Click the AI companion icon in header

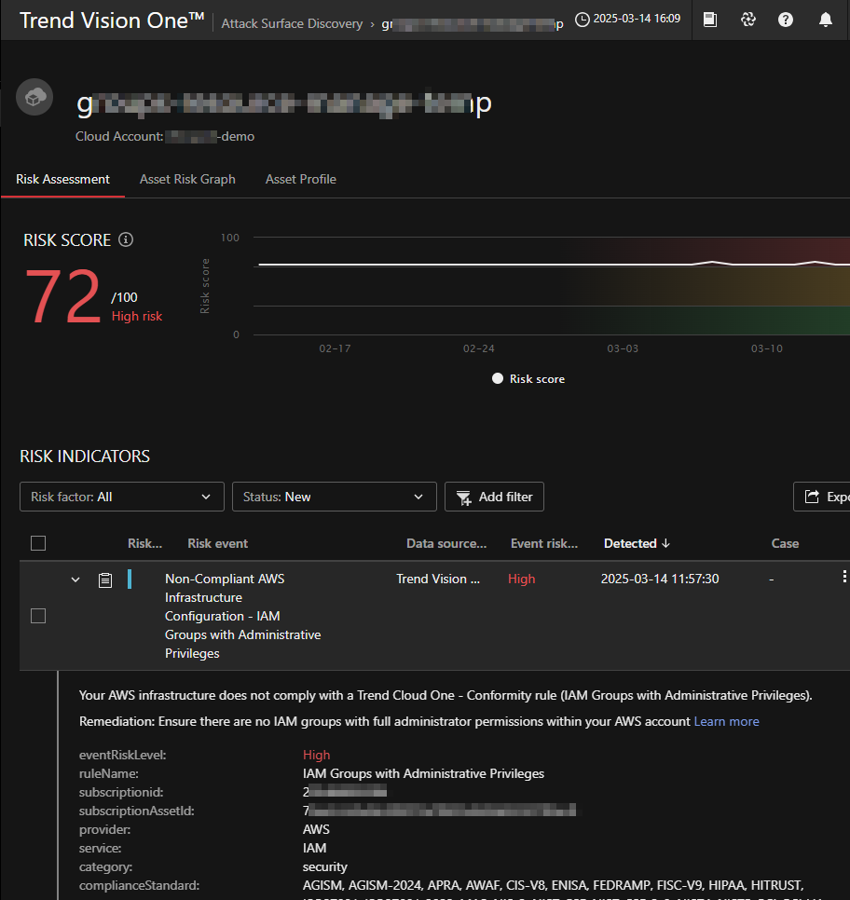(748, 20)
